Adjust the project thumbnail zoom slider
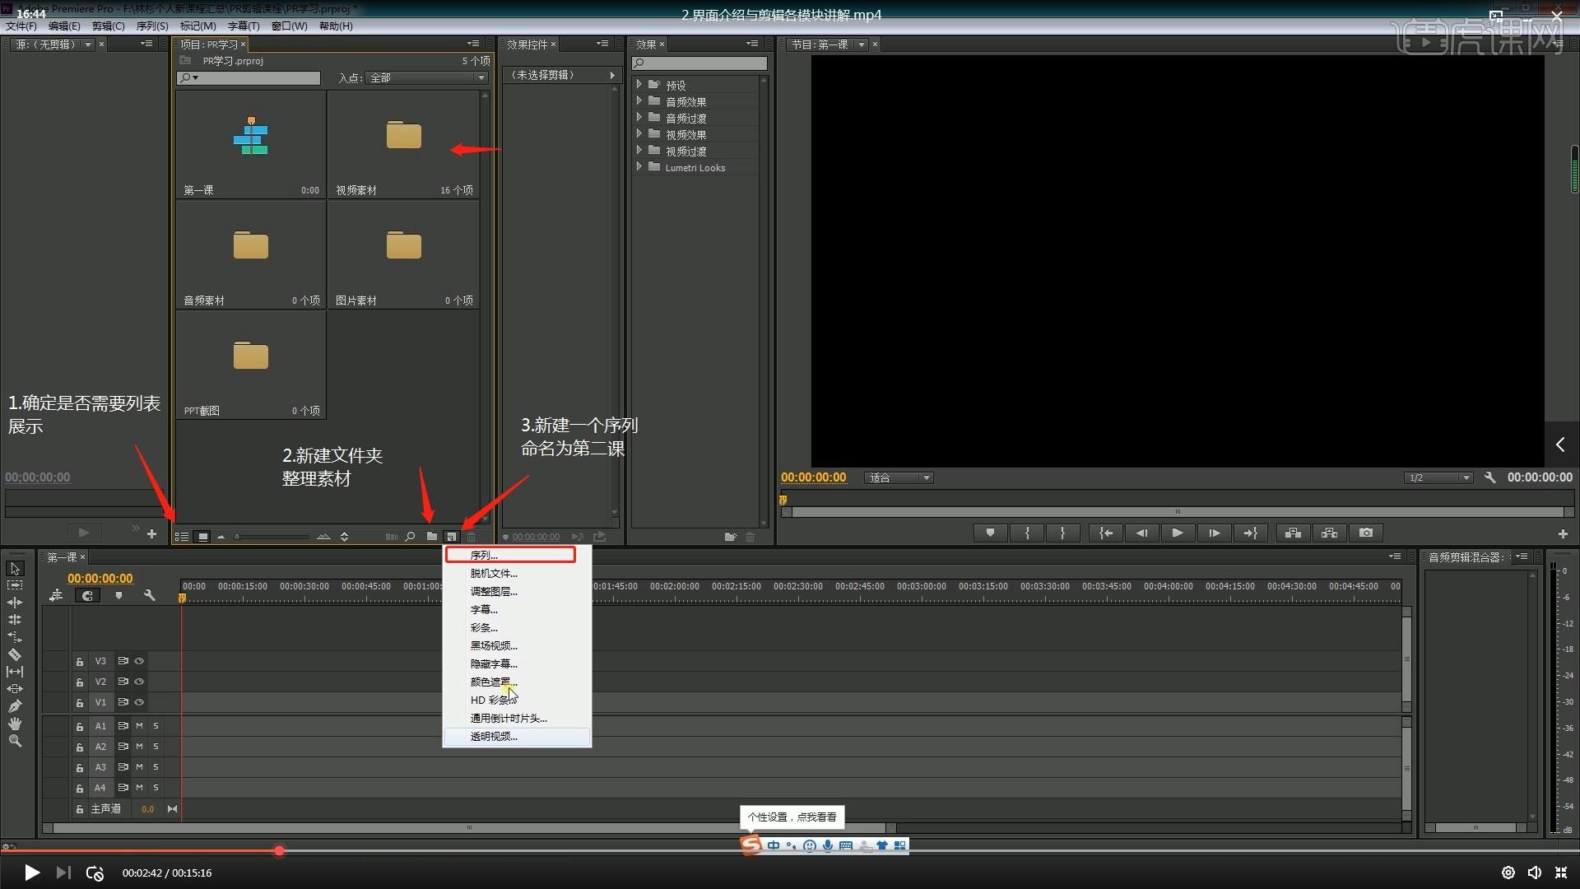This screenshot has width=1580, height=889. click(x=272, y=537)
